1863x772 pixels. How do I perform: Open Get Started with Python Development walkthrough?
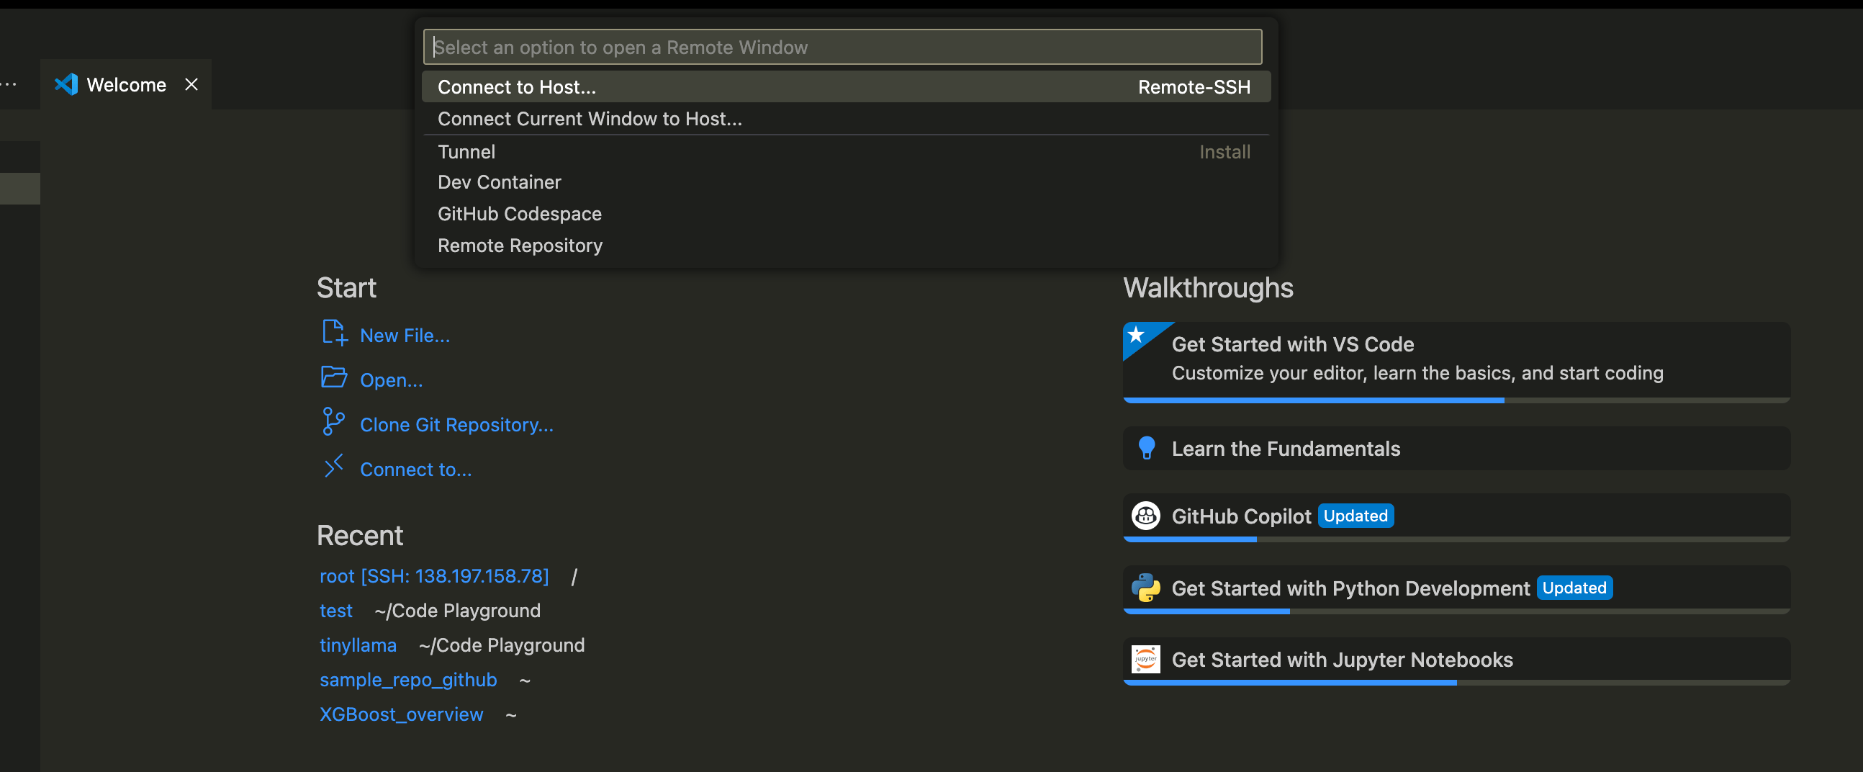(1456, 590)
